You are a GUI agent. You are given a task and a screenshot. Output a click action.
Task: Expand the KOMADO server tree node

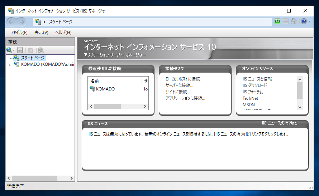pyautogui.click(x=9, y=65)
